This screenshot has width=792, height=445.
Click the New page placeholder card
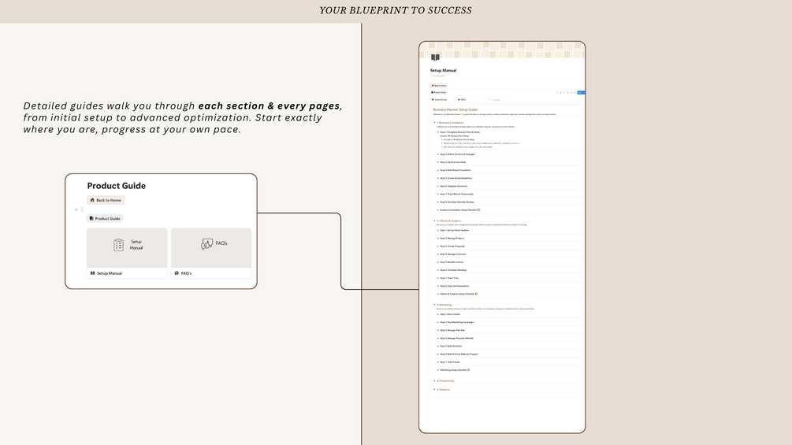pos(494,100)
